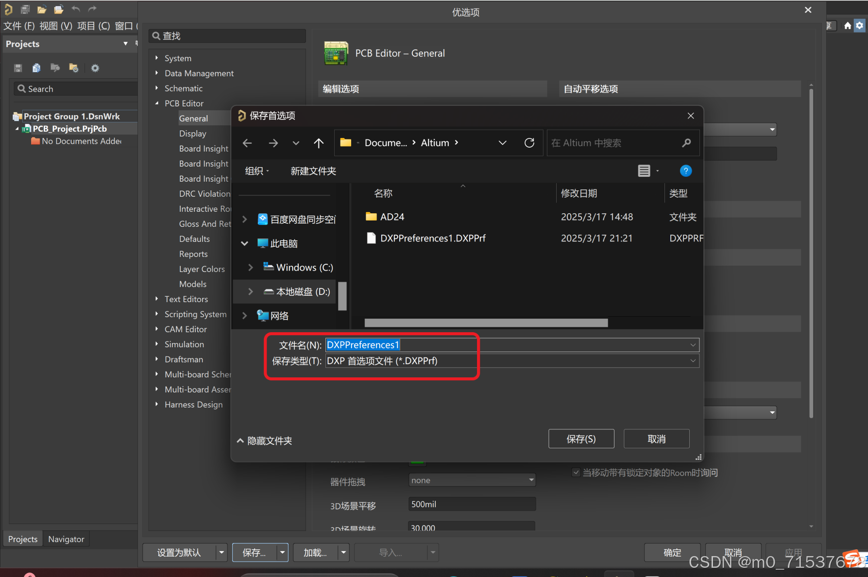
Task: Change view layout icon in save dialog
Action: tap(644, 171)
